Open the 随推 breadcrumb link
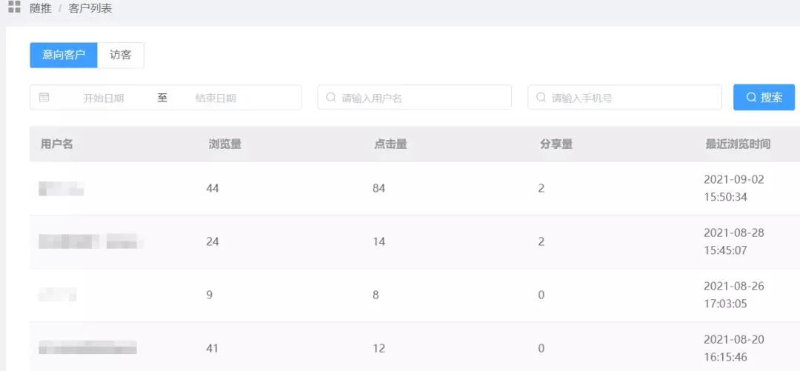The image size is (800, 371). coord(41,8)
